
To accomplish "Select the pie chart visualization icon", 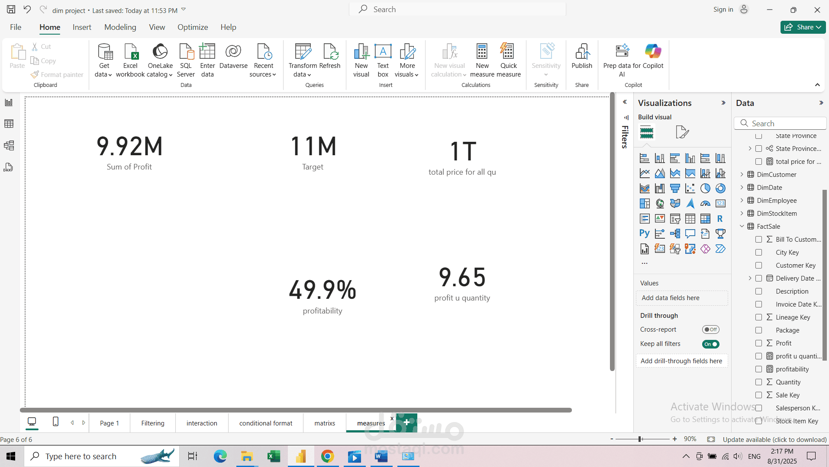I will click(x=705, y=189).
